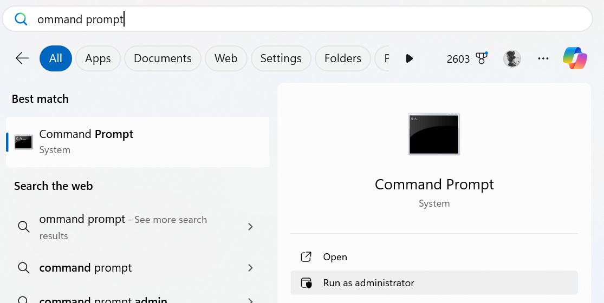Click the Command Prompt icon in Best match
This screenshot has width=604, height=303.
pyautogui.click(x=23, y=142)
